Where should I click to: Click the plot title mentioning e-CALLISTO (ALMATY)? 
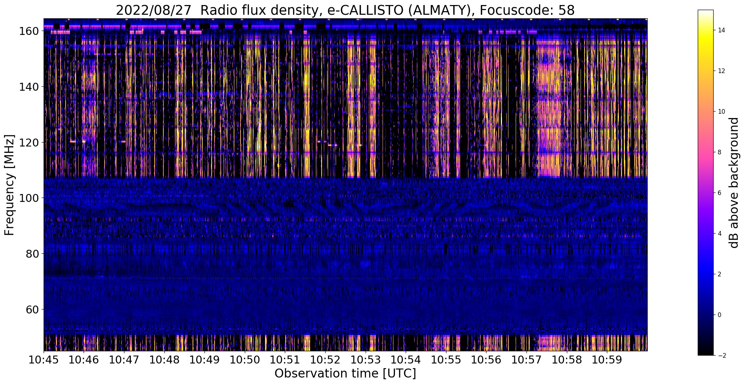[x=345, y=10]
